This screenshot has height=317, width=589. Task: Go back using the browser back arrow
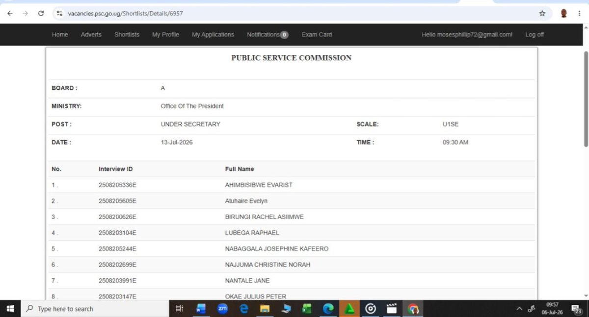[x=10, y=14]
